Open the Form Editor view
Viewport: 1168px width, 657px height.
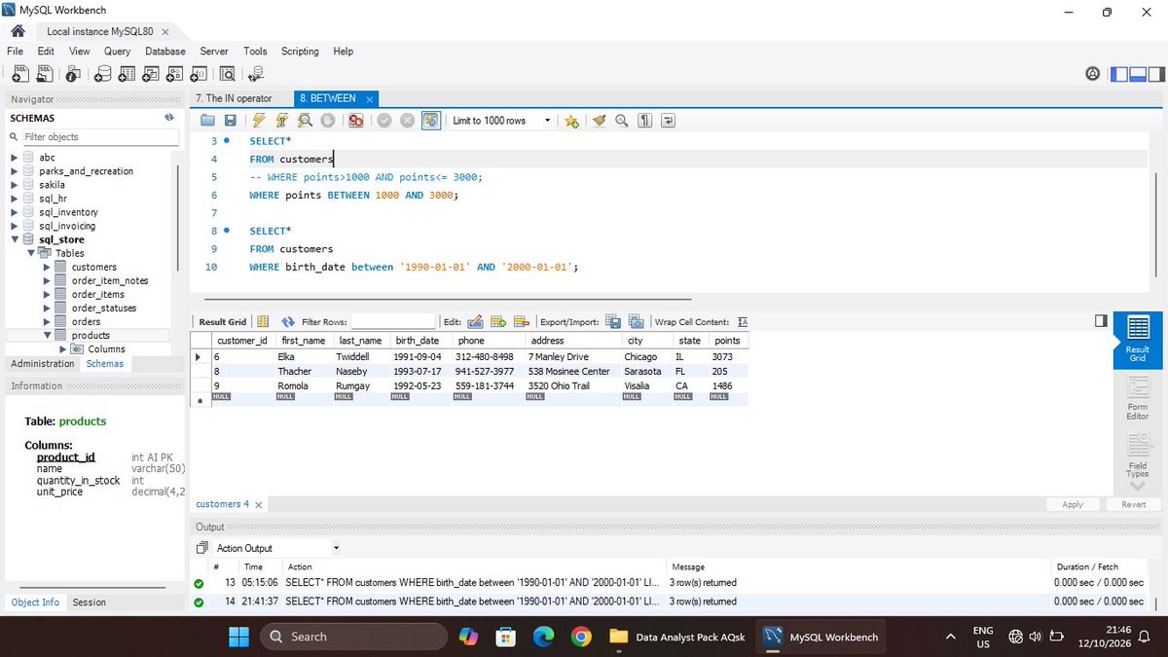1137,398
